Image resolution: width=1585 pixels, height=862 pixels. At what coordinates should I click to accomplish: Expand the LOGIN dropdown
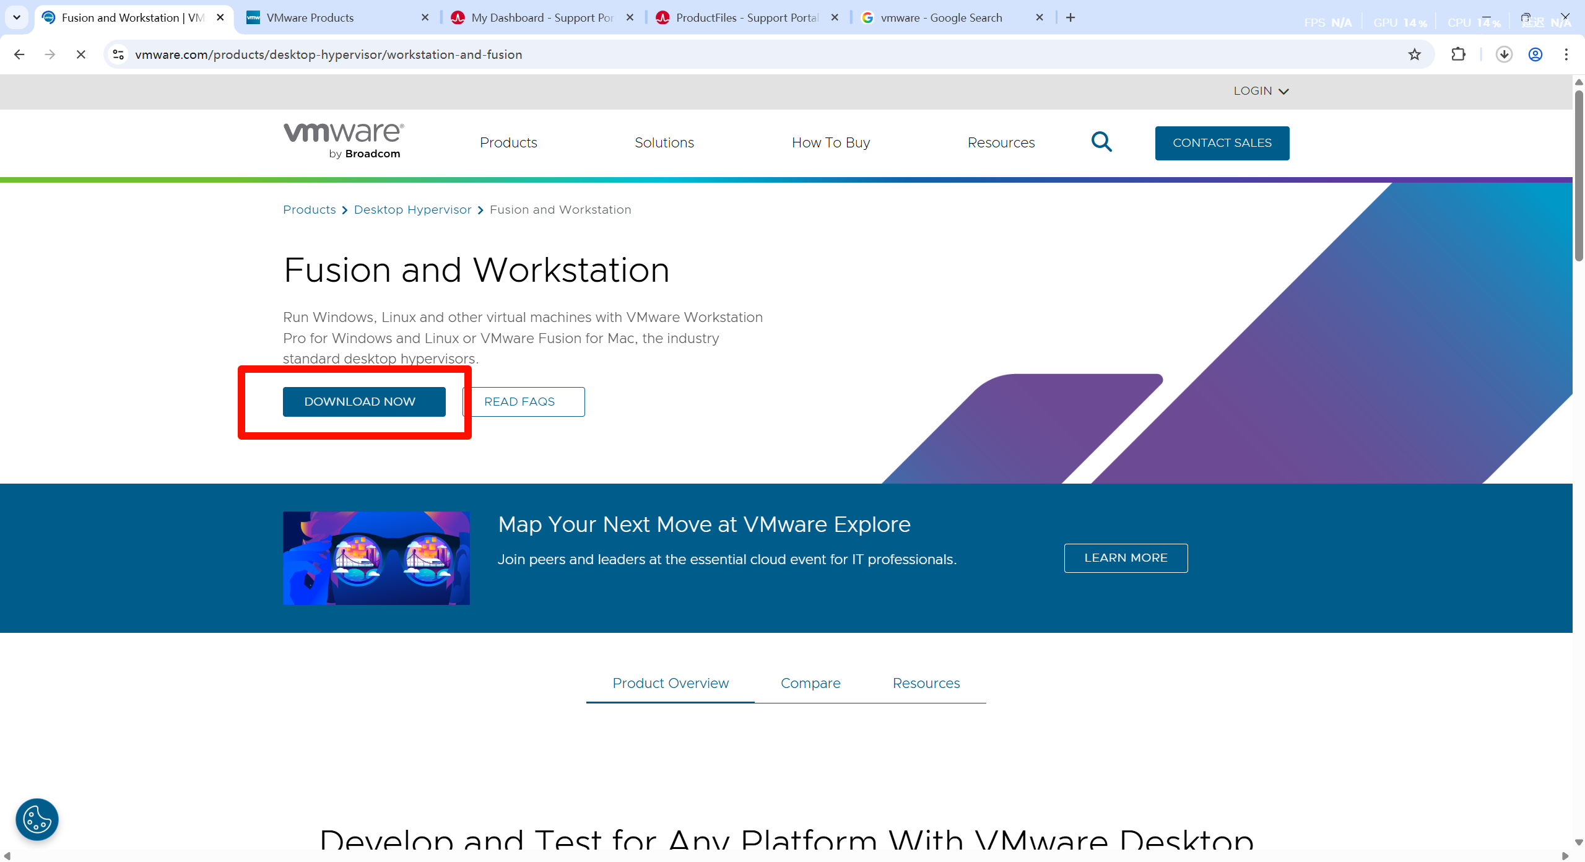pyautogui.click(x=1261, y=91)
